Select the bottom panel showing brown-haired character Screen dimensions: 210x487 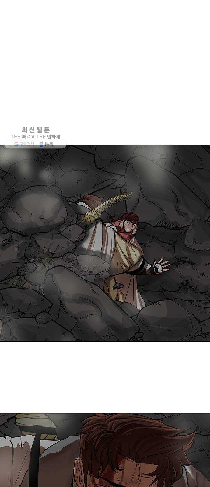[x=105, y=450]
